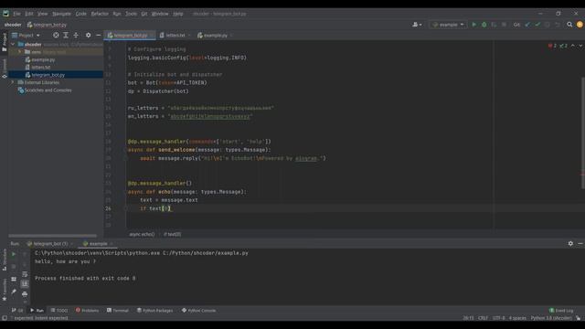The width and height of the screenshot is (585, 329).
Task: Open the File menu
Action: (16, 14)
